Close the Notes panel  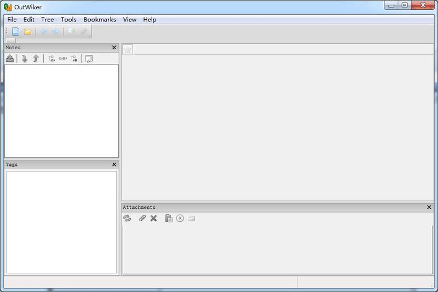click(x=114, y=48)
